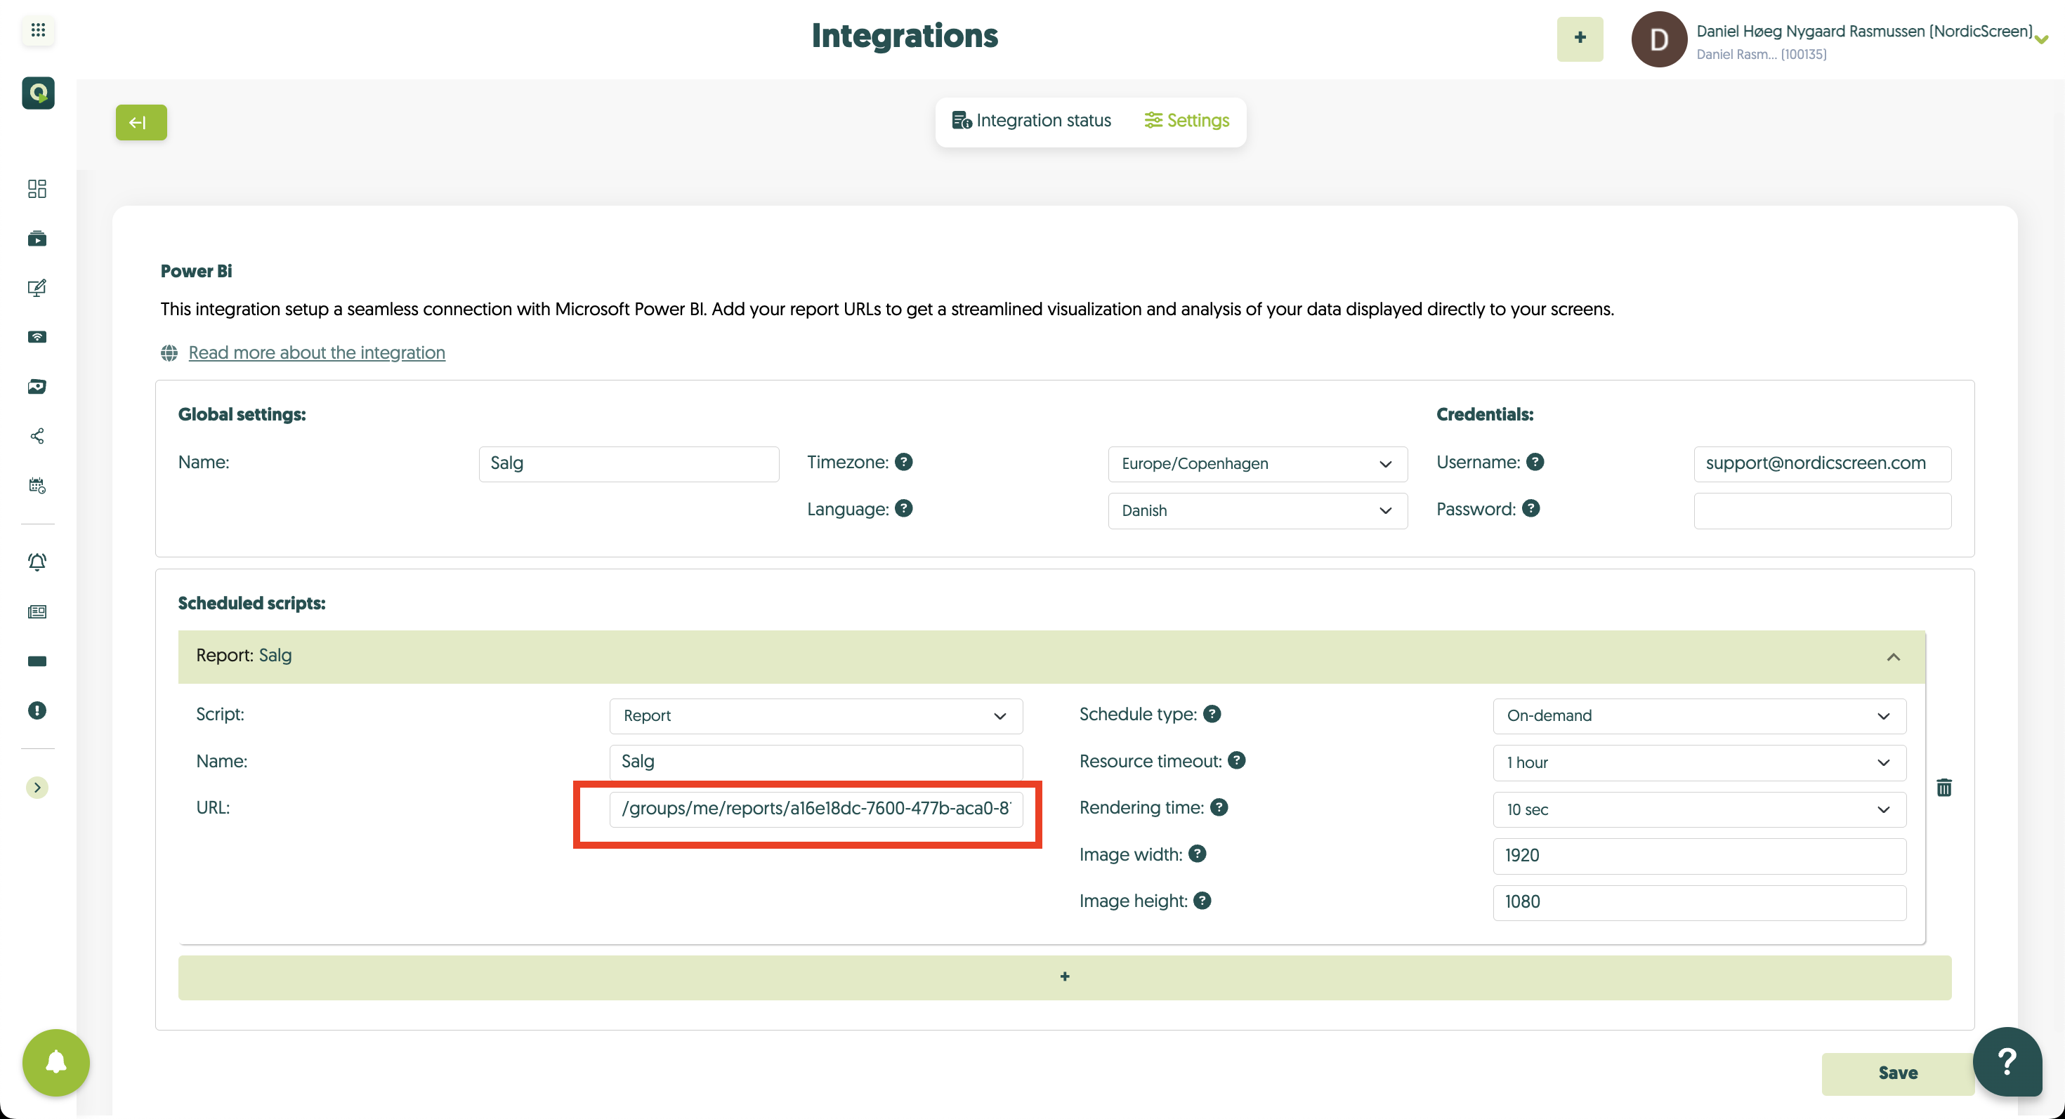2065x1119 pixels.
Task: Open the account dropdown chevron
Action: [2042, 39]
